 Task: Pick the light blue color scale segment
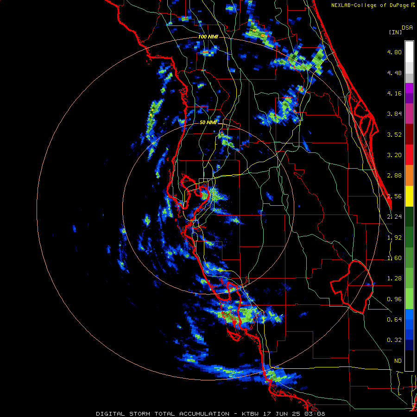pyautogui.click(x=409, y=314)
